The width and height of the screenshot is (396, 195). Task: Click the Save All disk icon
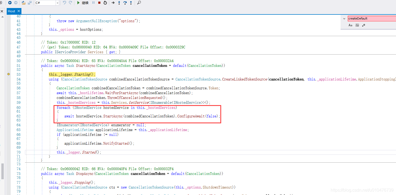point(30,3)
